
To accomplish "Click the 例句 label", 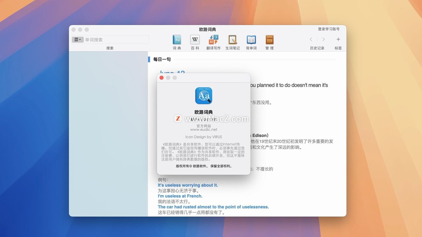I will tap(163, 180).
